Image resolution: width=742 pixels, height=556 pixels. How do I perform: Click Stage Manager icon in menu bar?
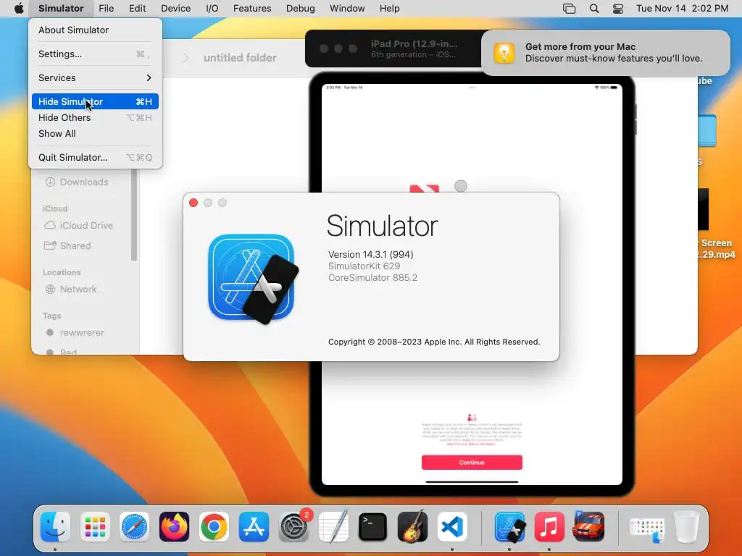coord(570,9)
